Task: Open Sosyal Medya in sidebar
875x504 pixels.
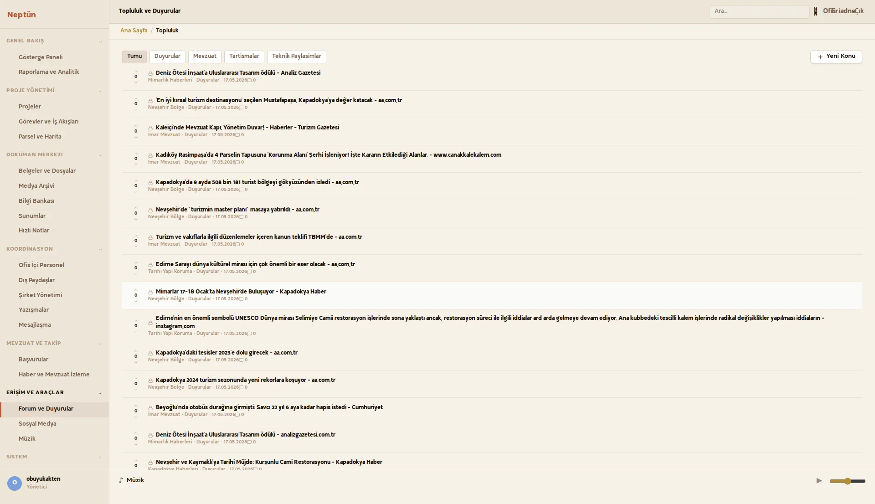Action: [55, 423]
